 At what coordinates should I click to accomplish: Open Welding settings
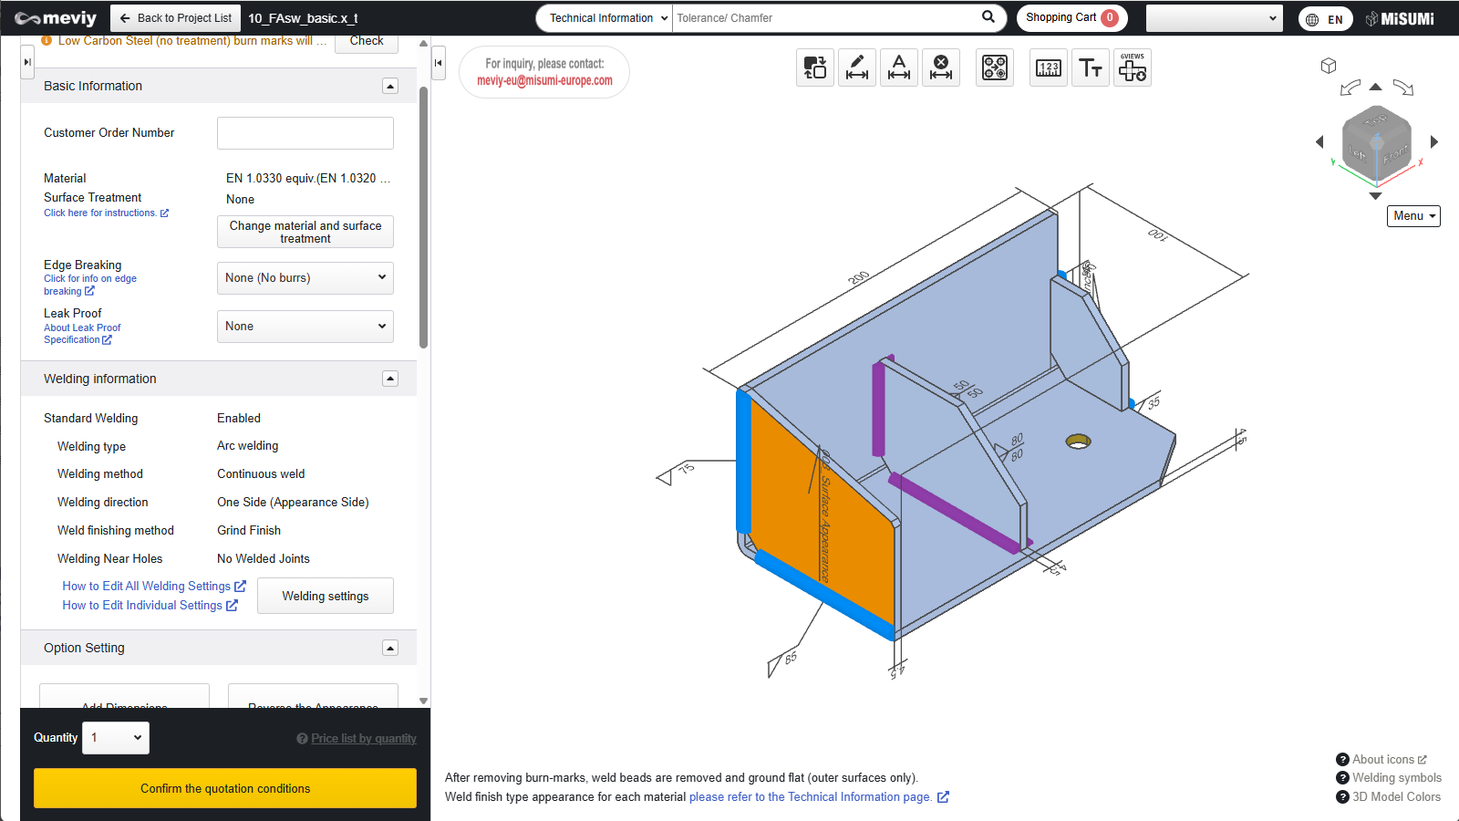click(326, 596)
